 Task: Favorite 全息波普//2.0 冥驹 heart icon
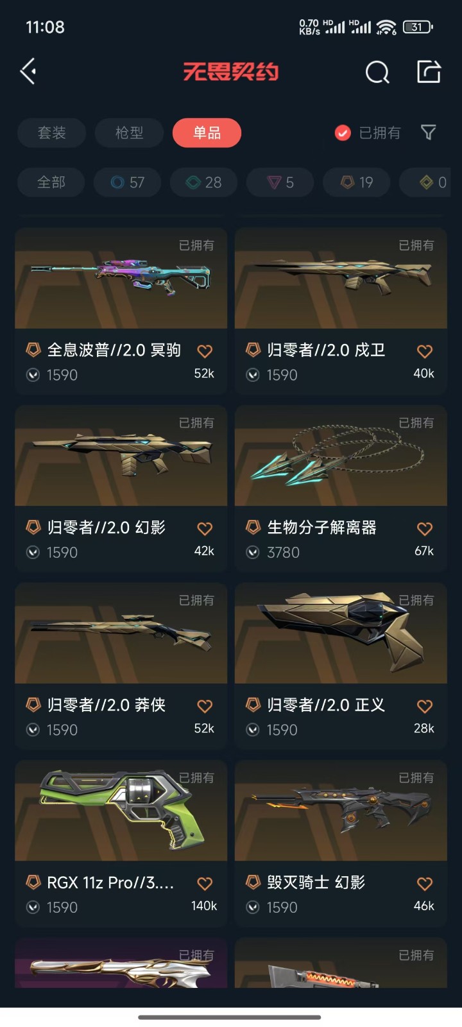pos(205,351)
